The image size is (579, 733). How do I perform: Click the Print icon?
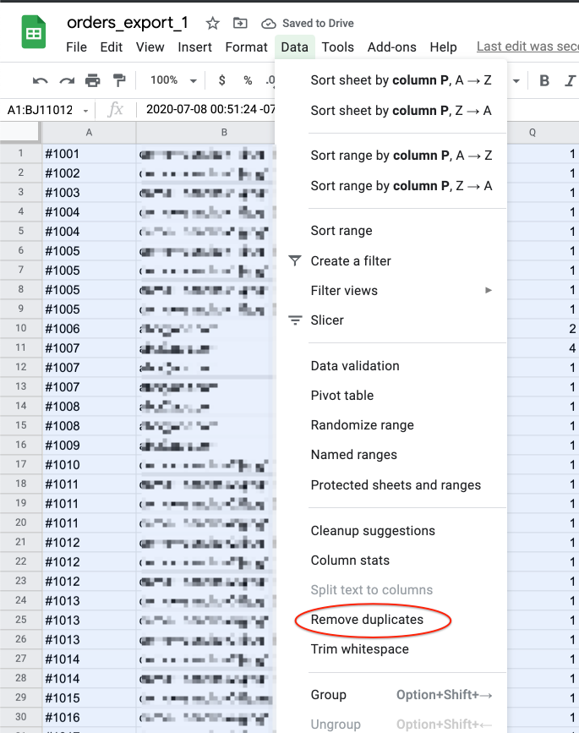[x=92, y=81]
